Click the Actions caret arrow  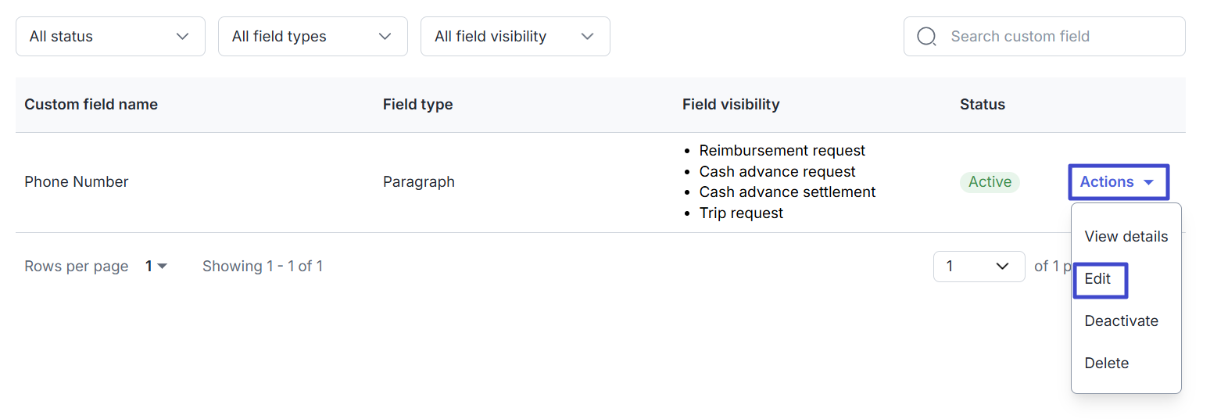[x=1148, y=182]
